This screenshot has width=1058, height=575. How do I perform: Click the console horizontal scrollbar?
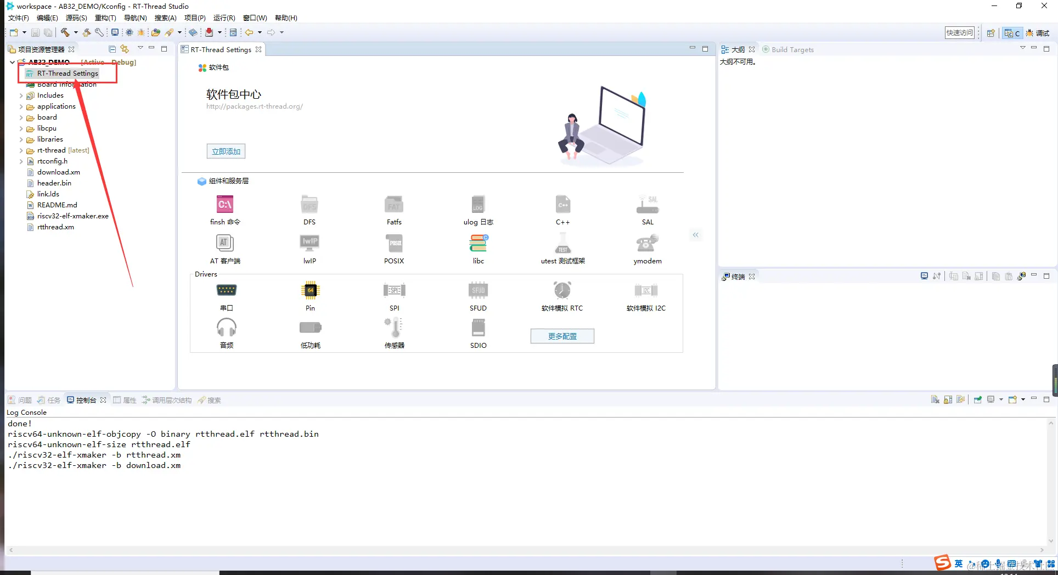[527, 550]
